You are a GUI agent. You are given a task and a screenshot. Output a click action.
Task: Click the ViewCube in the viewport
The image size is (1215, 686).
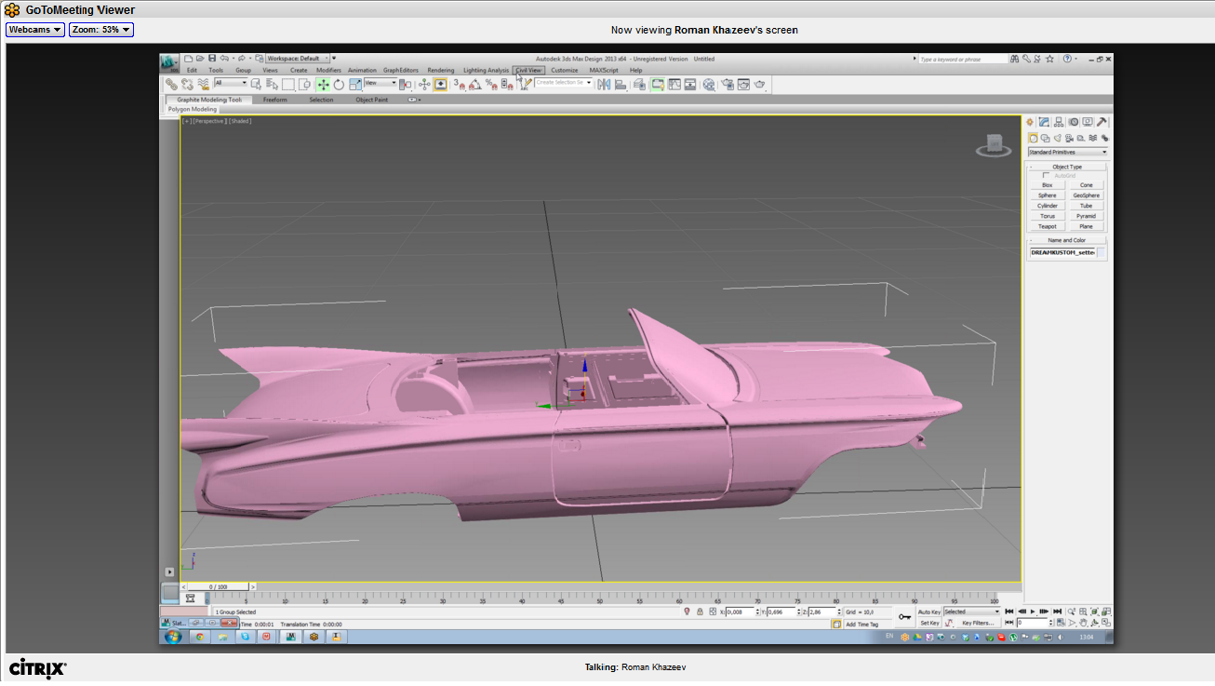point(994,144)
